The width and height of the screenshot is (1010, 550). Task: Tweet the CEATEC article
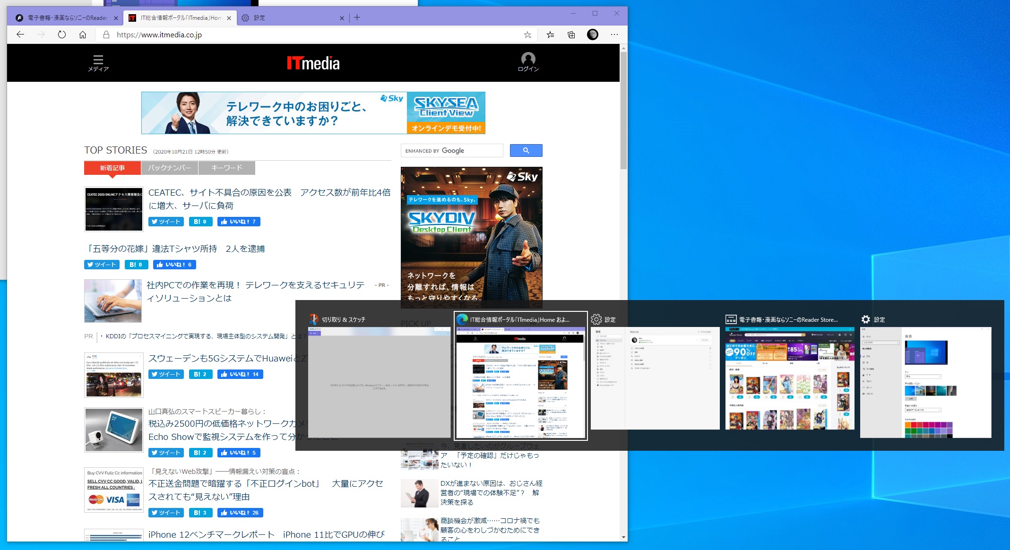166,222
